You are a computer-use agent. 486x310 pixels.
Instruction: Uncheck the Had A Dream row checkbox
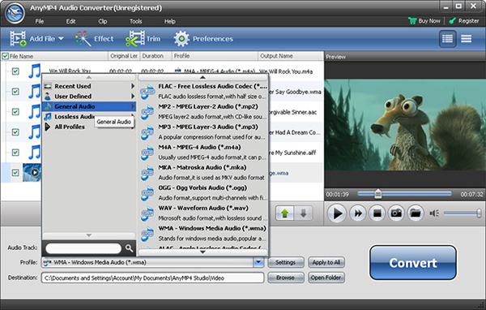click(15, 132)
